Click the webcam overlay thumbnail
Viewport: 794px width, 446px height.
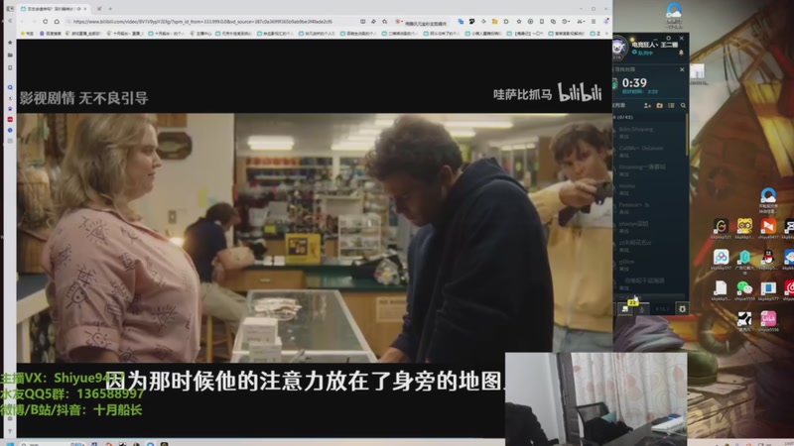pos(596,399)
